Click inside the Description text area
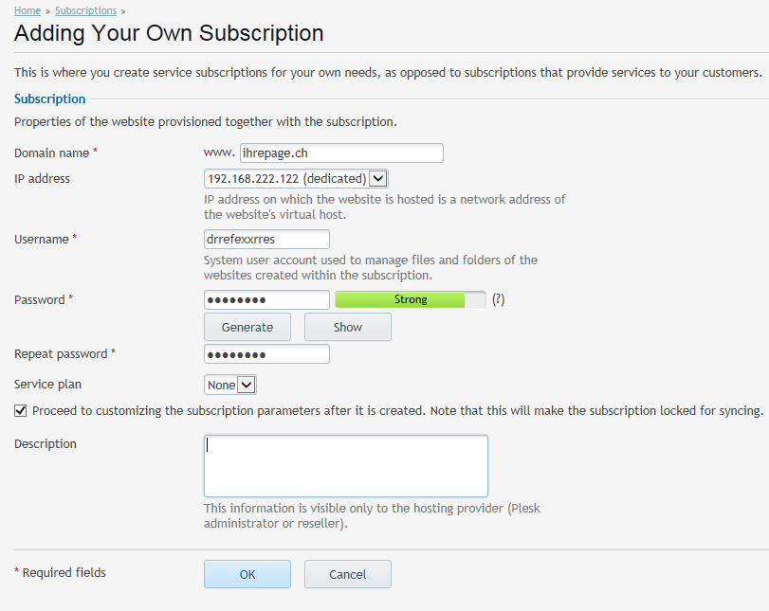Screen dimensions: 769x611 345,465
